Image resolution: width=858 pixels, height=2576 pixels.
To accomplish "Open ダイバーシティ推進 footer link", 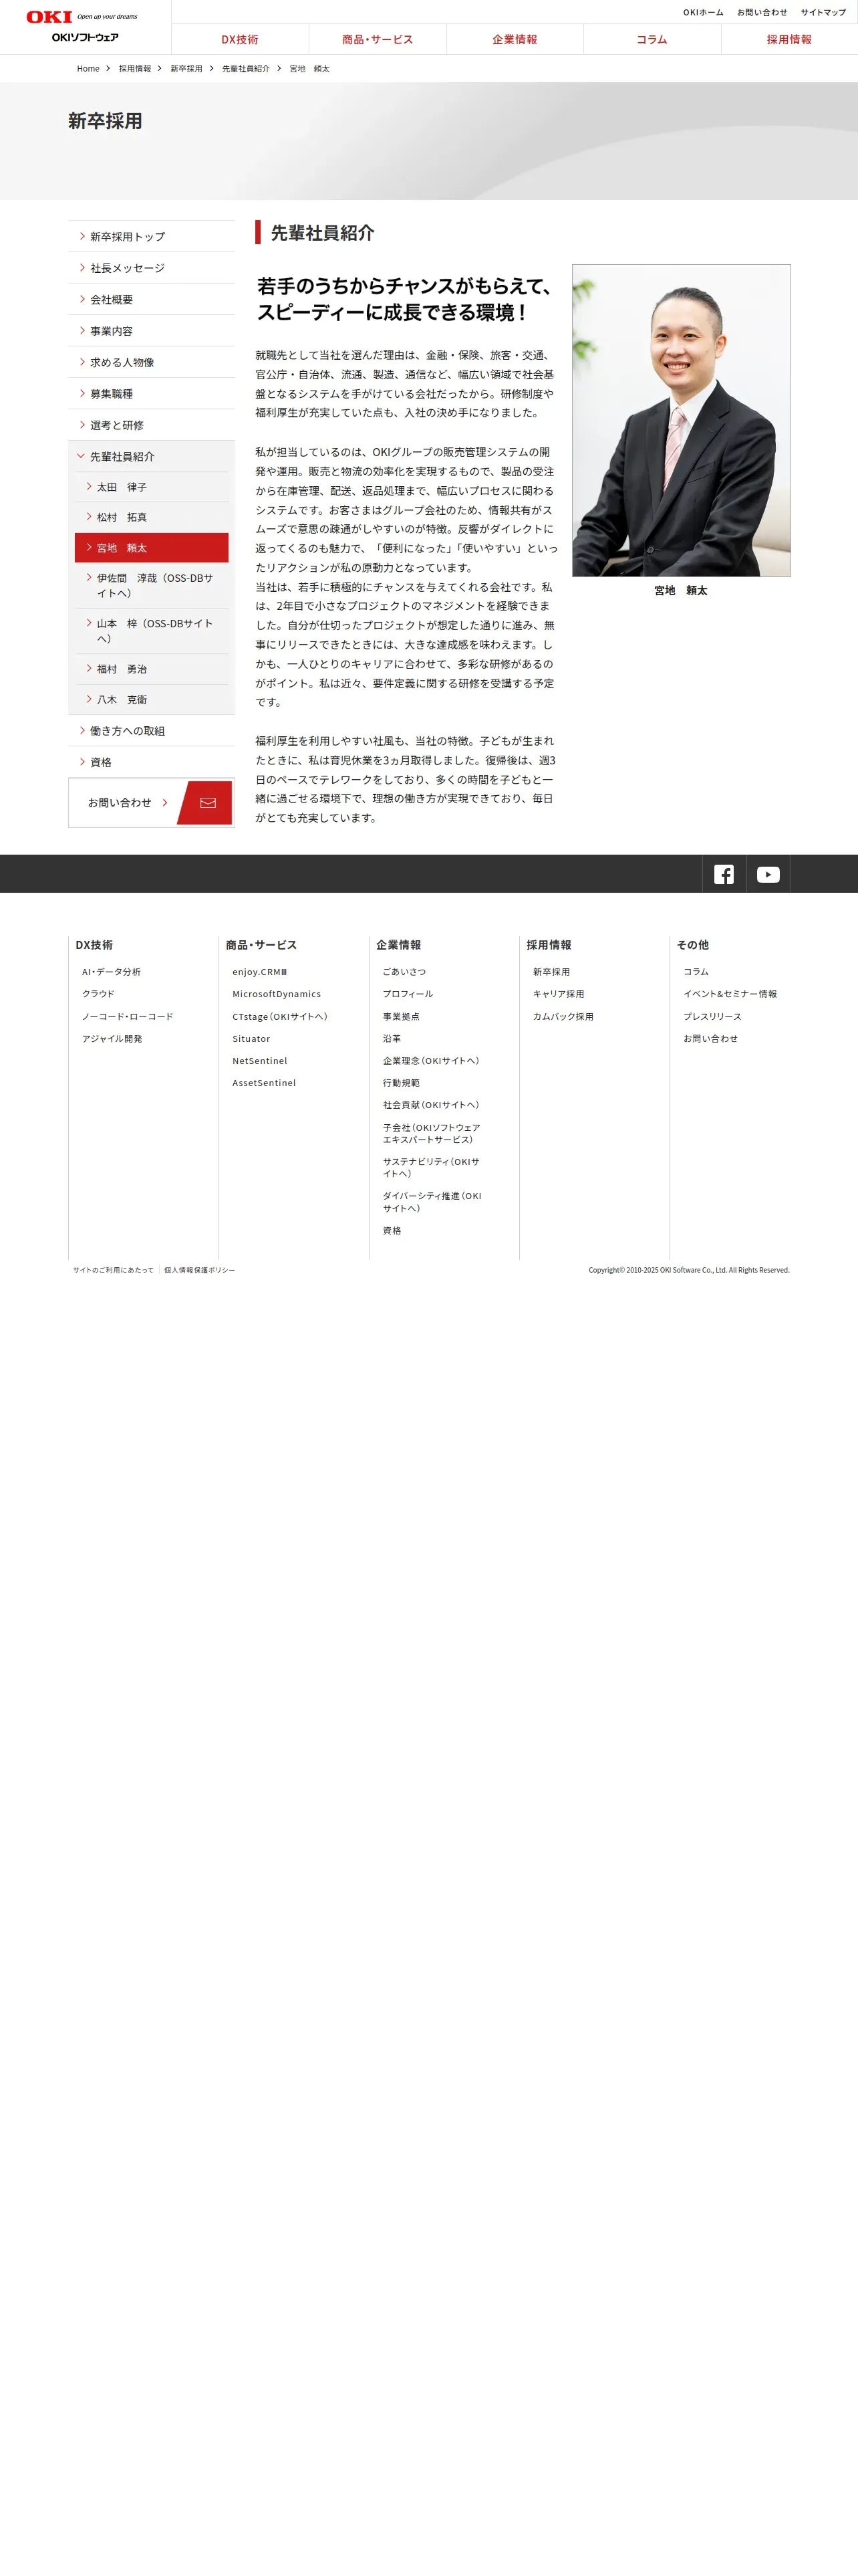I will tap(432, 1202).
